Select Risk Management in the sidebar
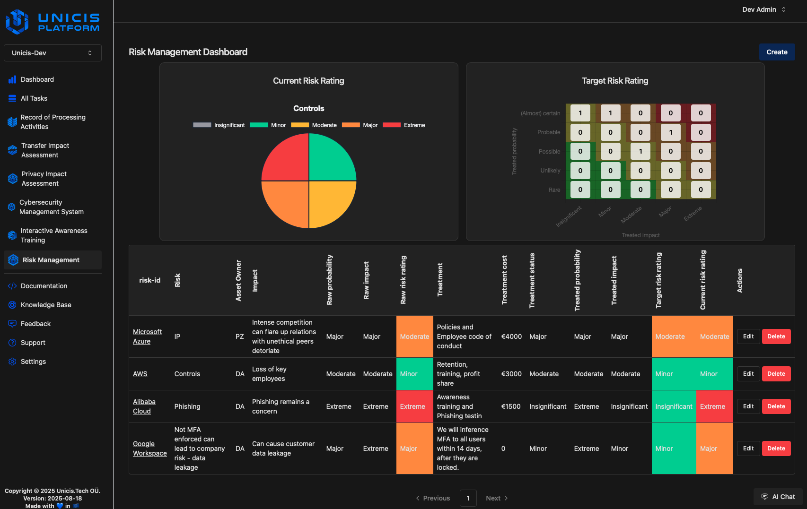The height and width of the screenshot is (509, 807). click(x=51, y=260)
